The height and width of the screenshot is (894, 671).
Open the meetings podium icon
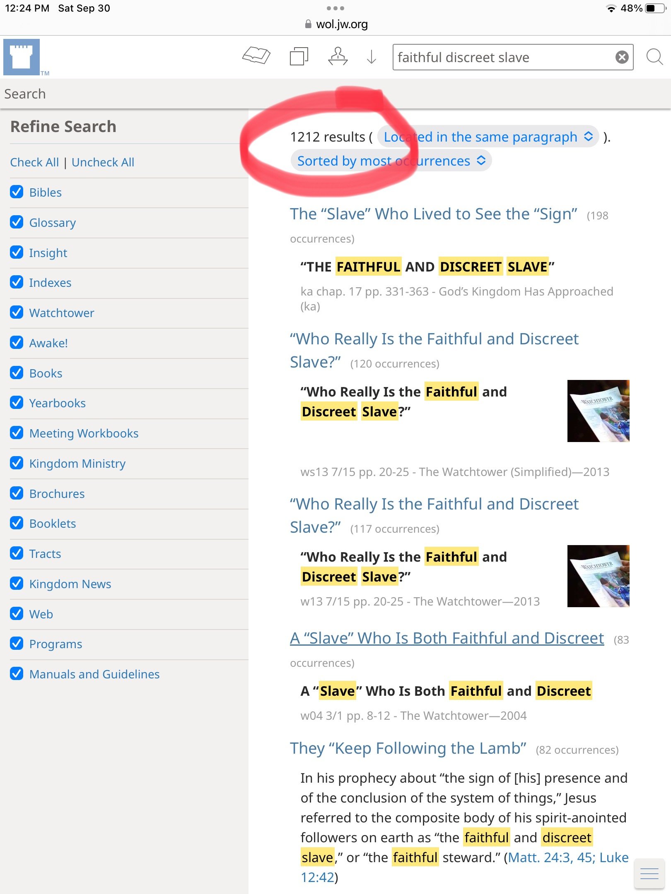point(338,56)
